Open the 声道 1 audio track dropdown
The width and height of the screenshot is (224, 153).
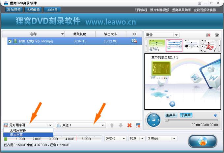81,125
